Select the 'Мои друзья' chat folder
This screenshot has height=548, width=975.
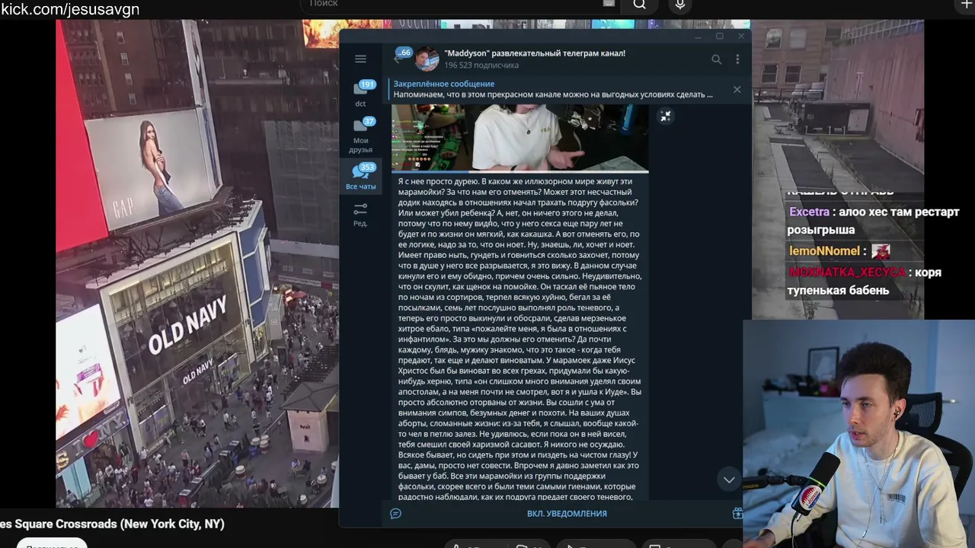pyautogui.click(x=361, y=135)
